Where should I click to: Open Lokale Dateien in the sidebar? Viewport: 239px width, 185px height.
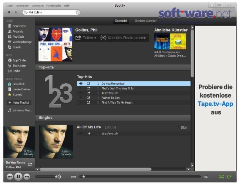point(19,89)
